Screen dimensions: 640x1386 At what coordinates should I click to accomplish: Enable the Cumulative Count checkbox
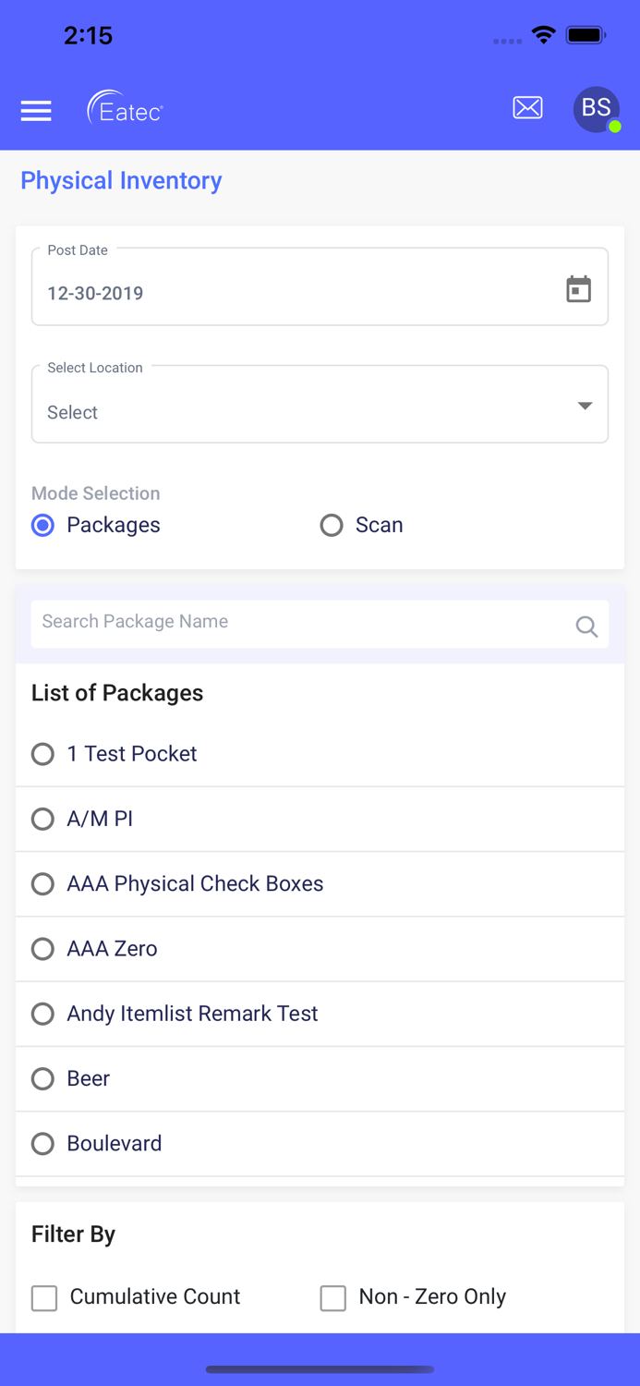pyautogui.click(x=44, y=1298)
